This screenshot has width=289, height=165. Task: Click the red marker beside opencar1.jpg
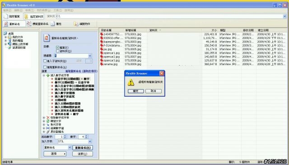[x=101, y=53]
